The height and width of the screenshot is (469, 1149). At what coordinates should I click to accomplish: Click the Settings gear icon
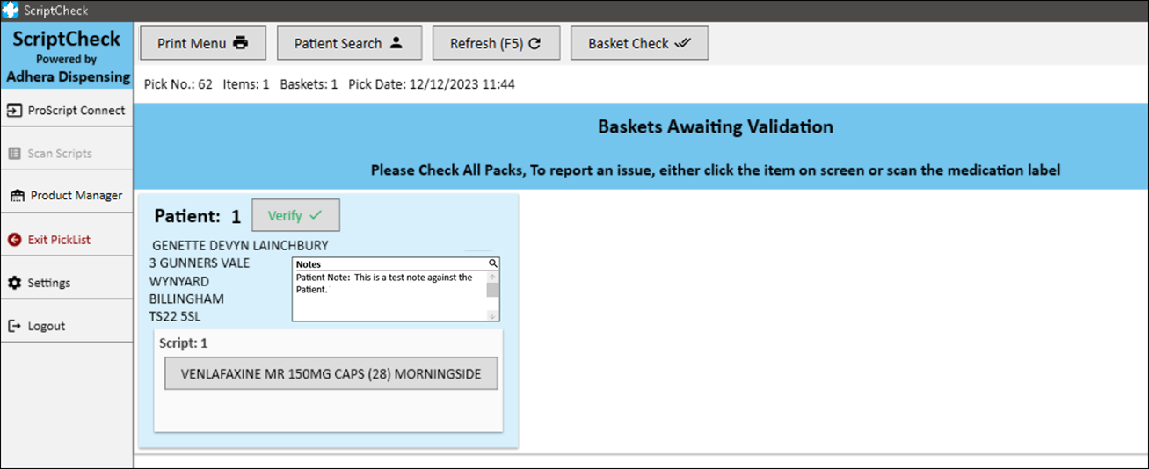click(x=14, y=283)
